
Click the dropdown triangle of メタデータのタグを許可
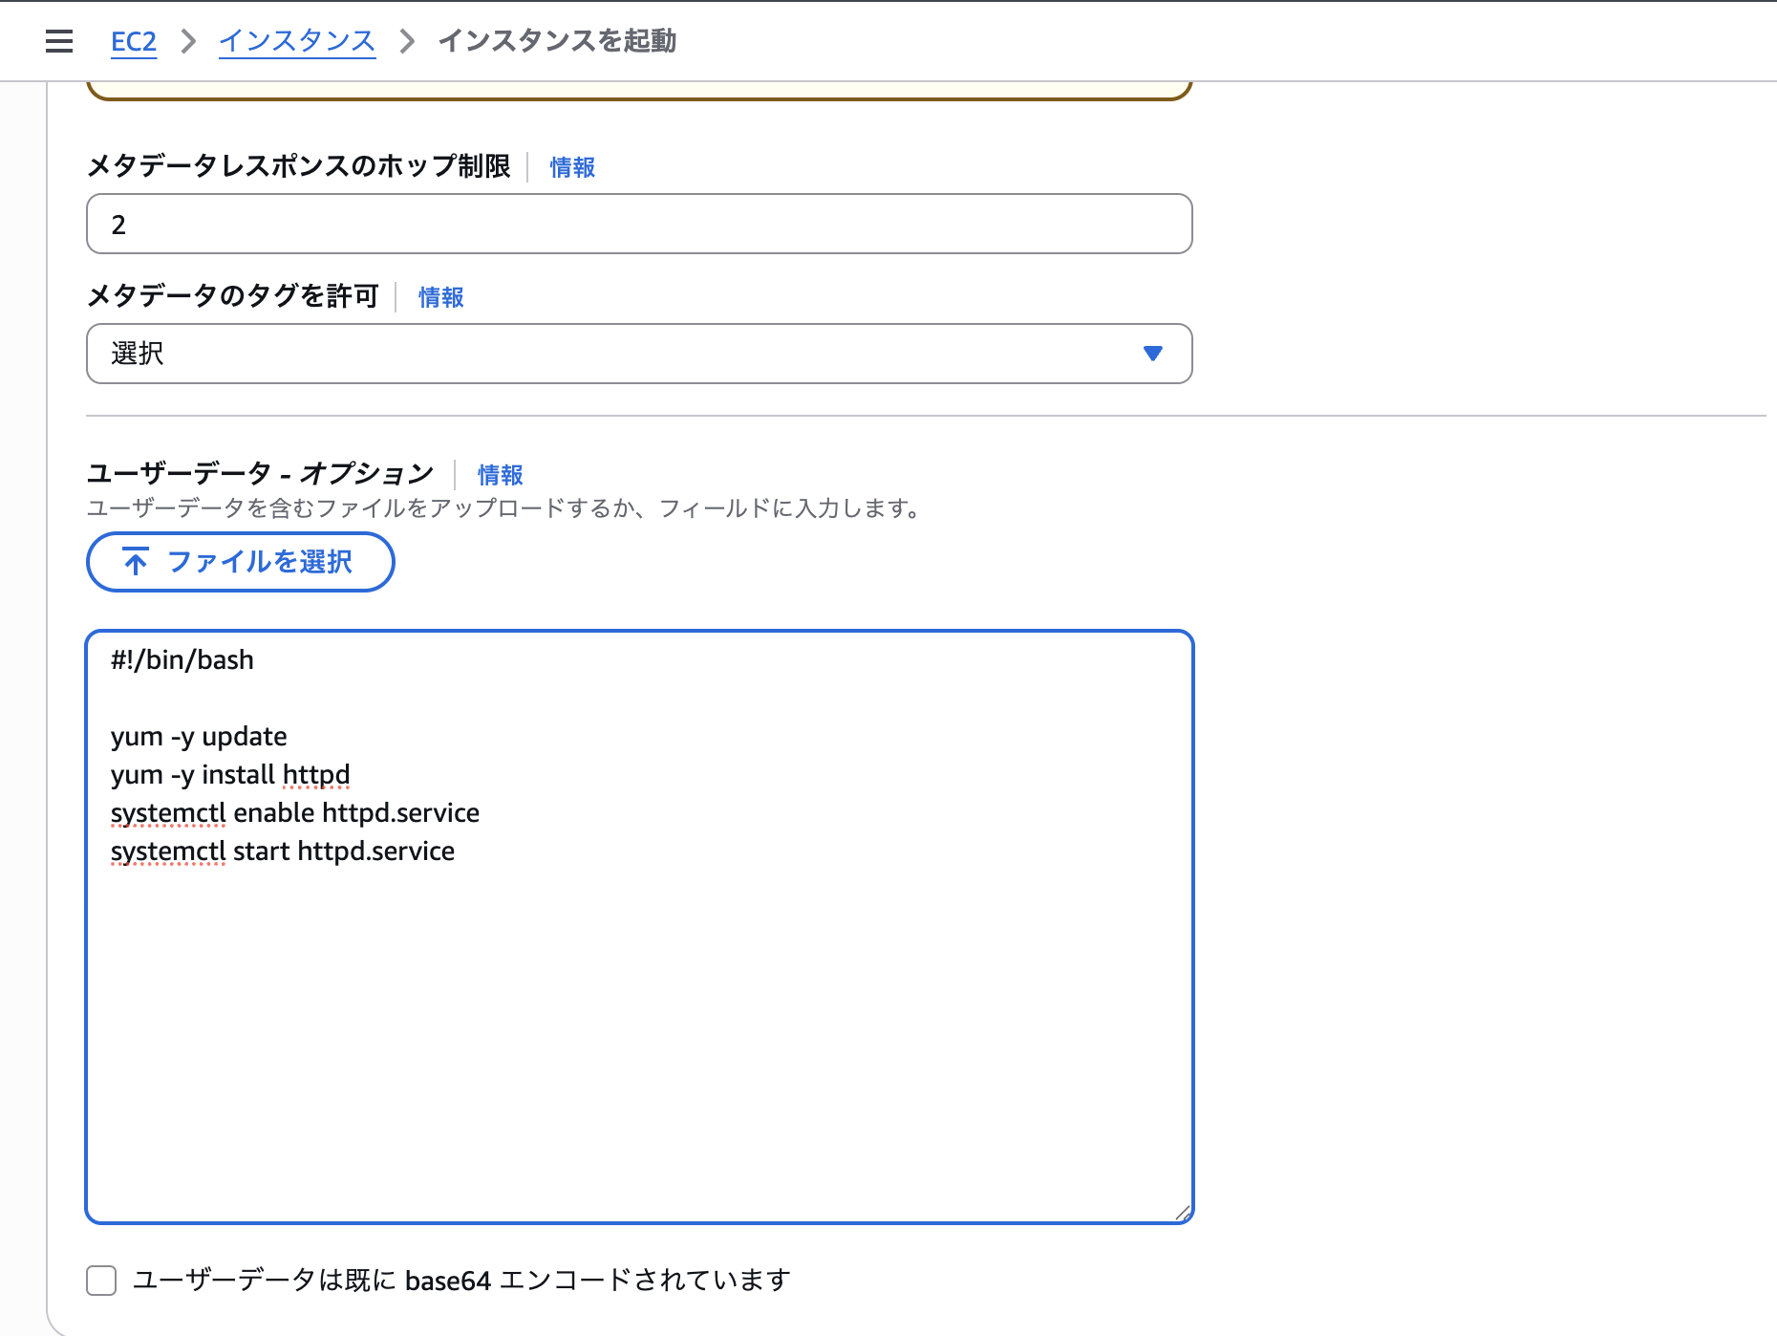click(1153, 354)
